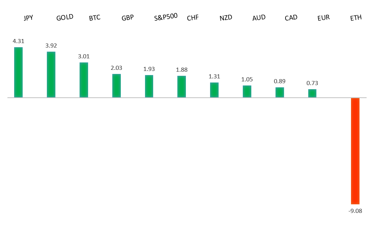
Task: Select the green CAD bar
Action: tap(280, 92)
